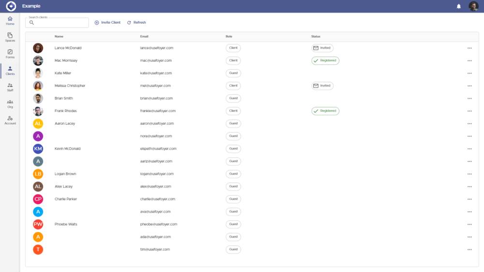Click the Foyer logo icon
The width and height of the screenshot is (484, 272).
tap(11, 6)
